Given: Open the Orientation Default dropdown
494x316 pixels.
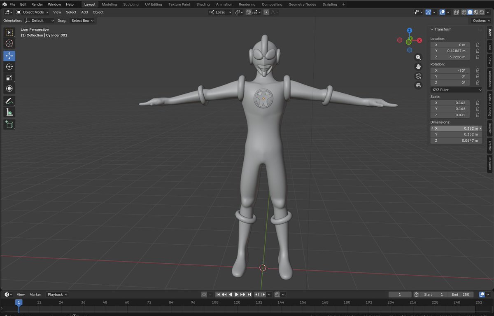Looking at the screenshot, I should click(39, 21).
